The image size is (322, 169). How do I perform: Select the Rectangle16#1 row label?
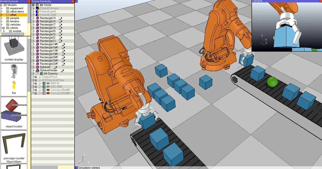[x=49, y=47]
